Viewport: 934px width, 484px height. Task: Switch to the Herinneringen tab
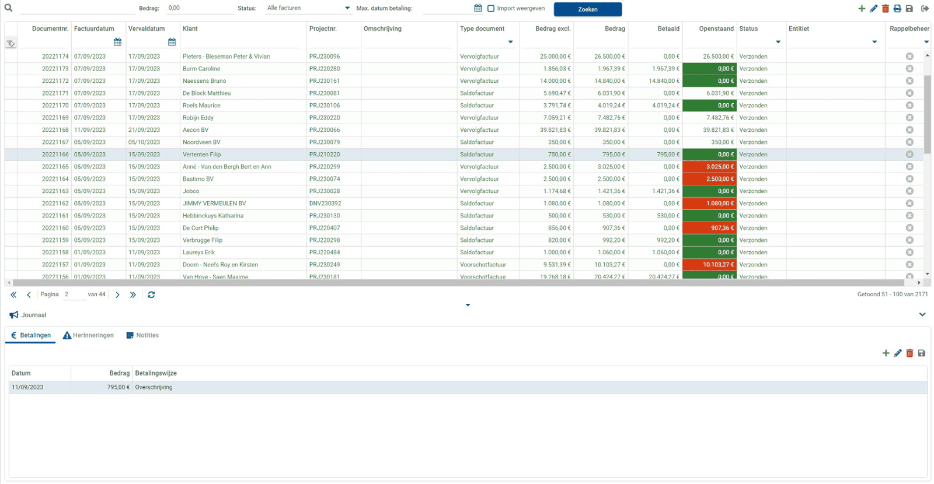click(x=89, y=335)
